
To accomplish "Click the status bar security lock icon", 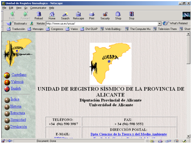I will click(x=3, y=141).
